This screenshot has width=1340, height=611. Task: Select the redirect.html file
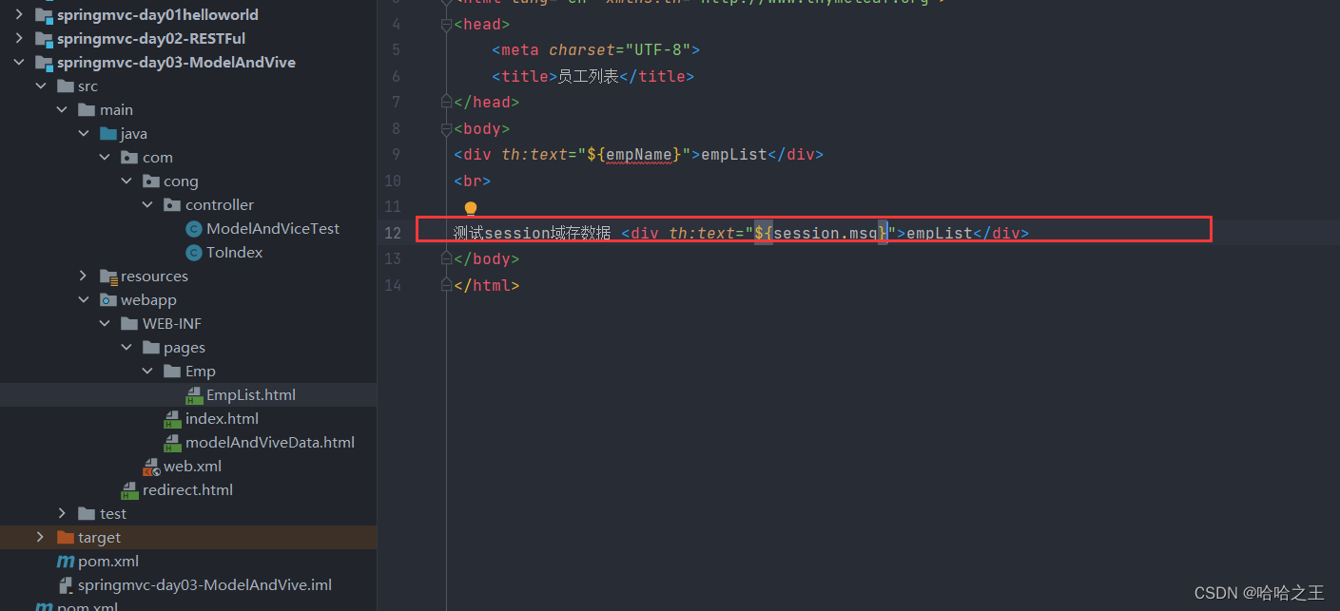[188, 489]
